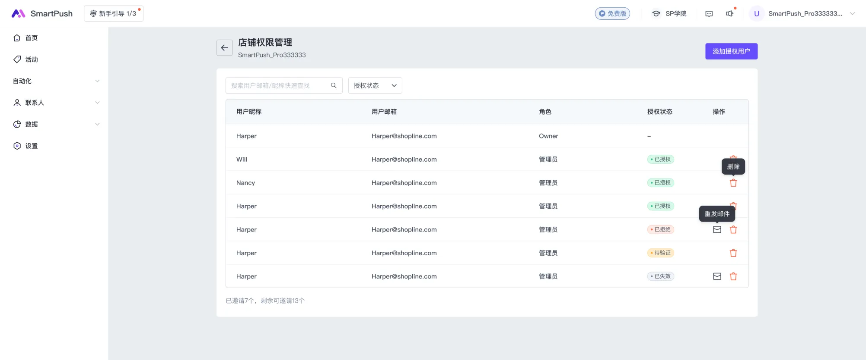This screenshot has width=866, height=360.
Task: Delete the 已失效 status user
Action: pos(733,276)
